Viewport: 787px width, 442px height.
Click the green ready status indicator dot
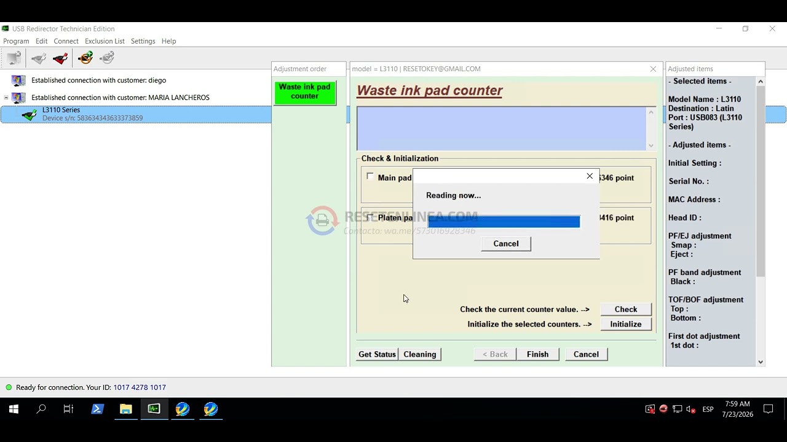(x=9, y=387)
